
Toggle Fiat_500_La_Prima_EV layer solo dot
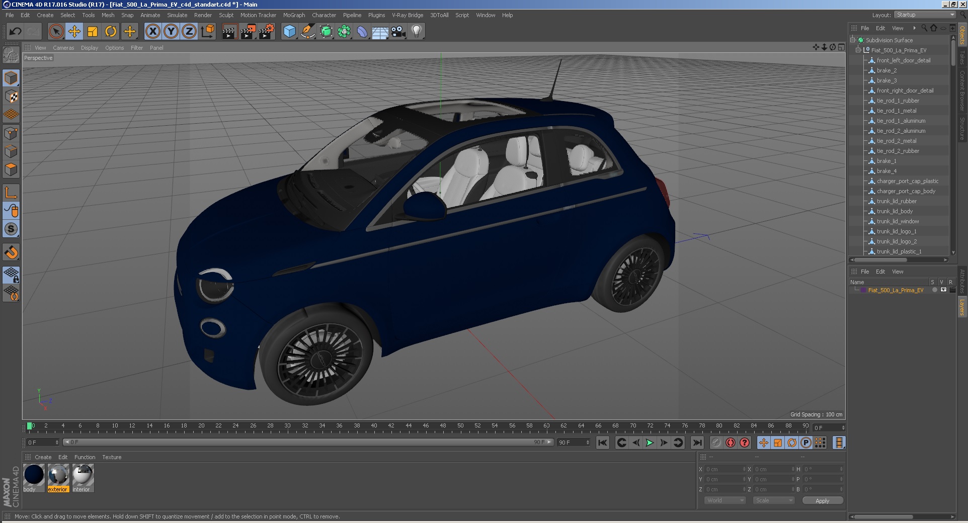935,290
